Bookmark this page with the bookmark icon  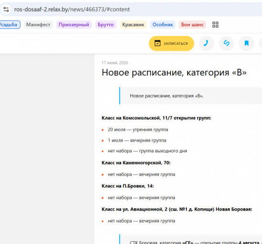coord(246,43)
